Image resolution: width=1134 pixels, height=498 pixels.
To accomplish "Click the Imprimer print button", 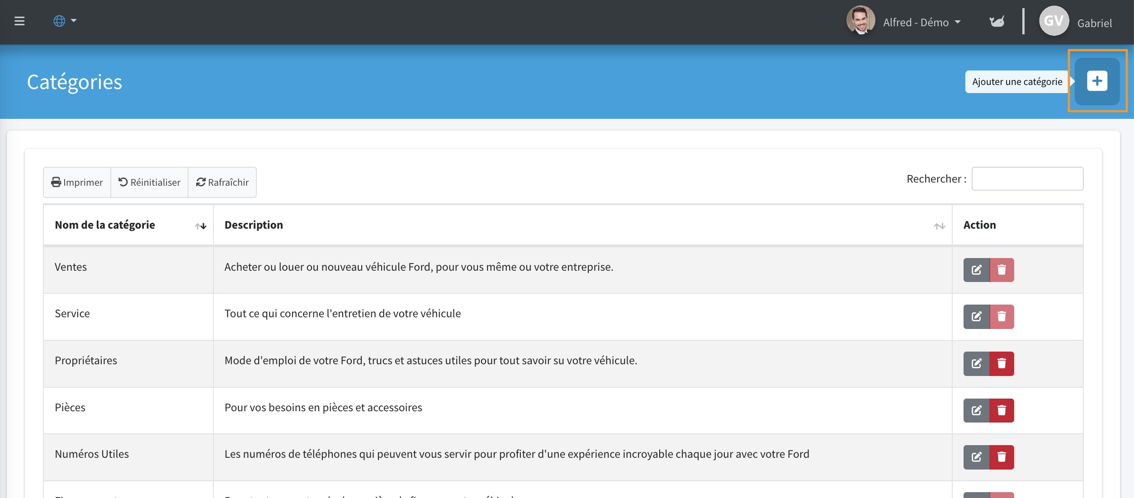I will click(77, 182).
